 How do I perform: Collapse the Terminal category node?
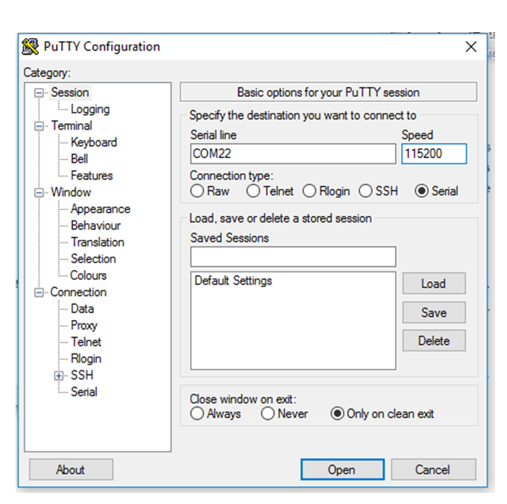click(39, 126)
